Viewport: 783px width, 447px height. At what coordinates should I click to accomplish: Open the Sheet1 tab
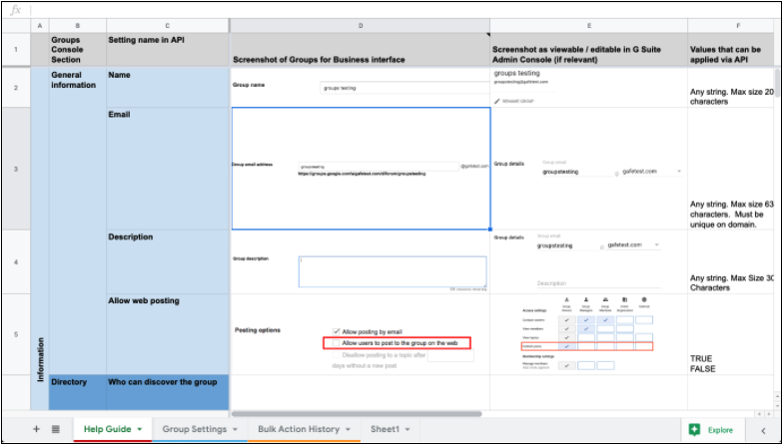[385, 429]
